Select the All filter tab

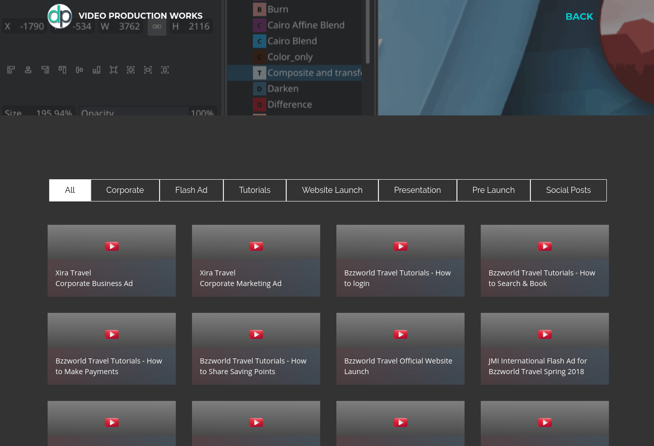(70, 190)
